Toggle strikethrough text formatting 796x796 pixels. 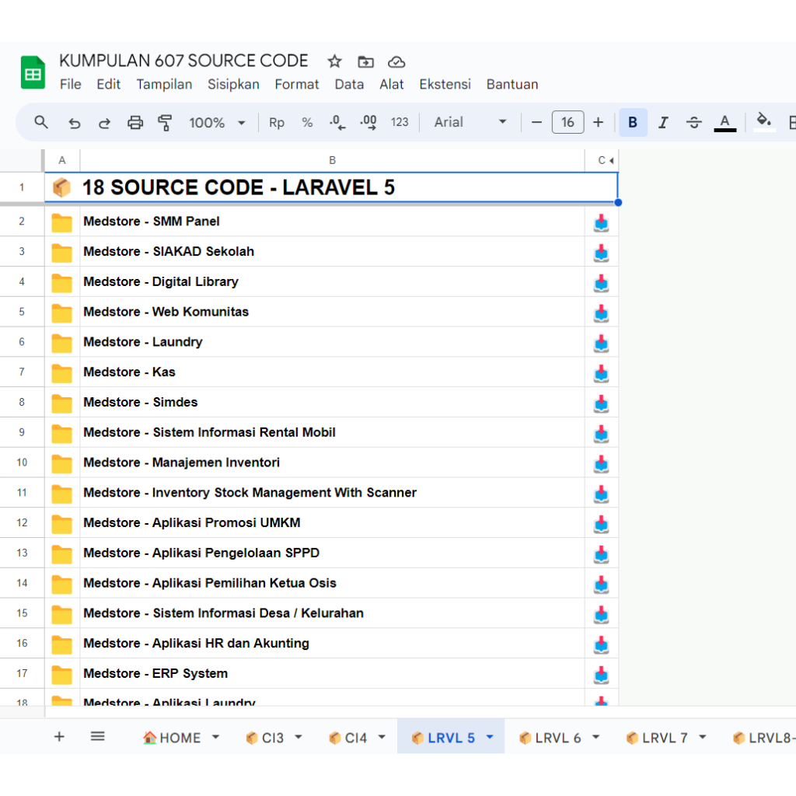point(694,123)
